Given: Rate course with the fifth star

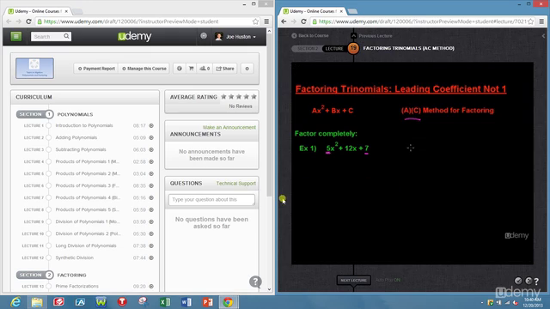Looking at the screenshot, I should pyautogui.click(x=254, y=97).
